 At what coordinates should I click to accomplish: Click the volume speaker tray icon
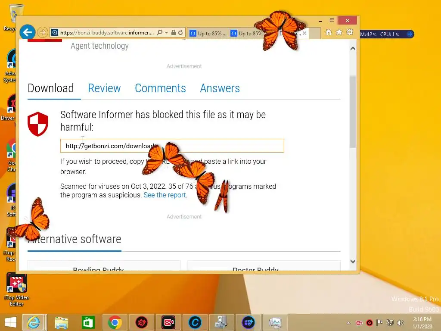[x=401, y=323]
